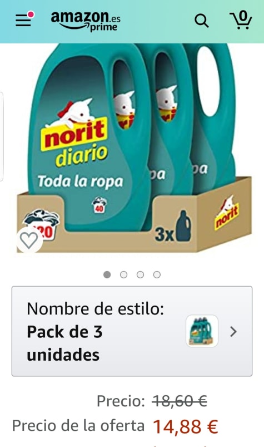Jump to the fourth product image dot
This screenshot has width=264, height=447.
[x=157, y=274]
